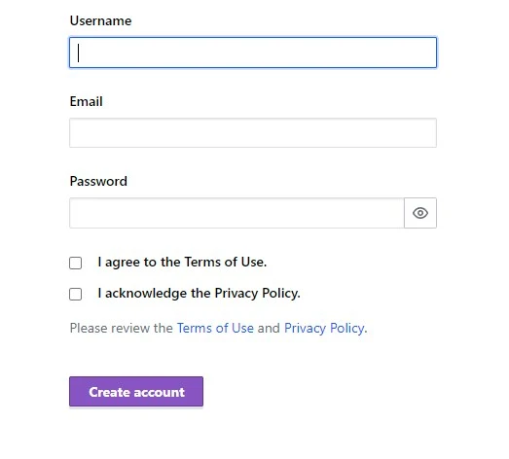Click the Password field label
Viewport: 509px width, 459px height.
[x=98, y=181]
